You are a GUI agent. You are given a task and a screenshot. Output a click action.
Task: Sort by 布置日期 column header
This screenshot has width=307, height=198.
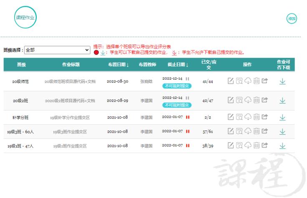118,65
